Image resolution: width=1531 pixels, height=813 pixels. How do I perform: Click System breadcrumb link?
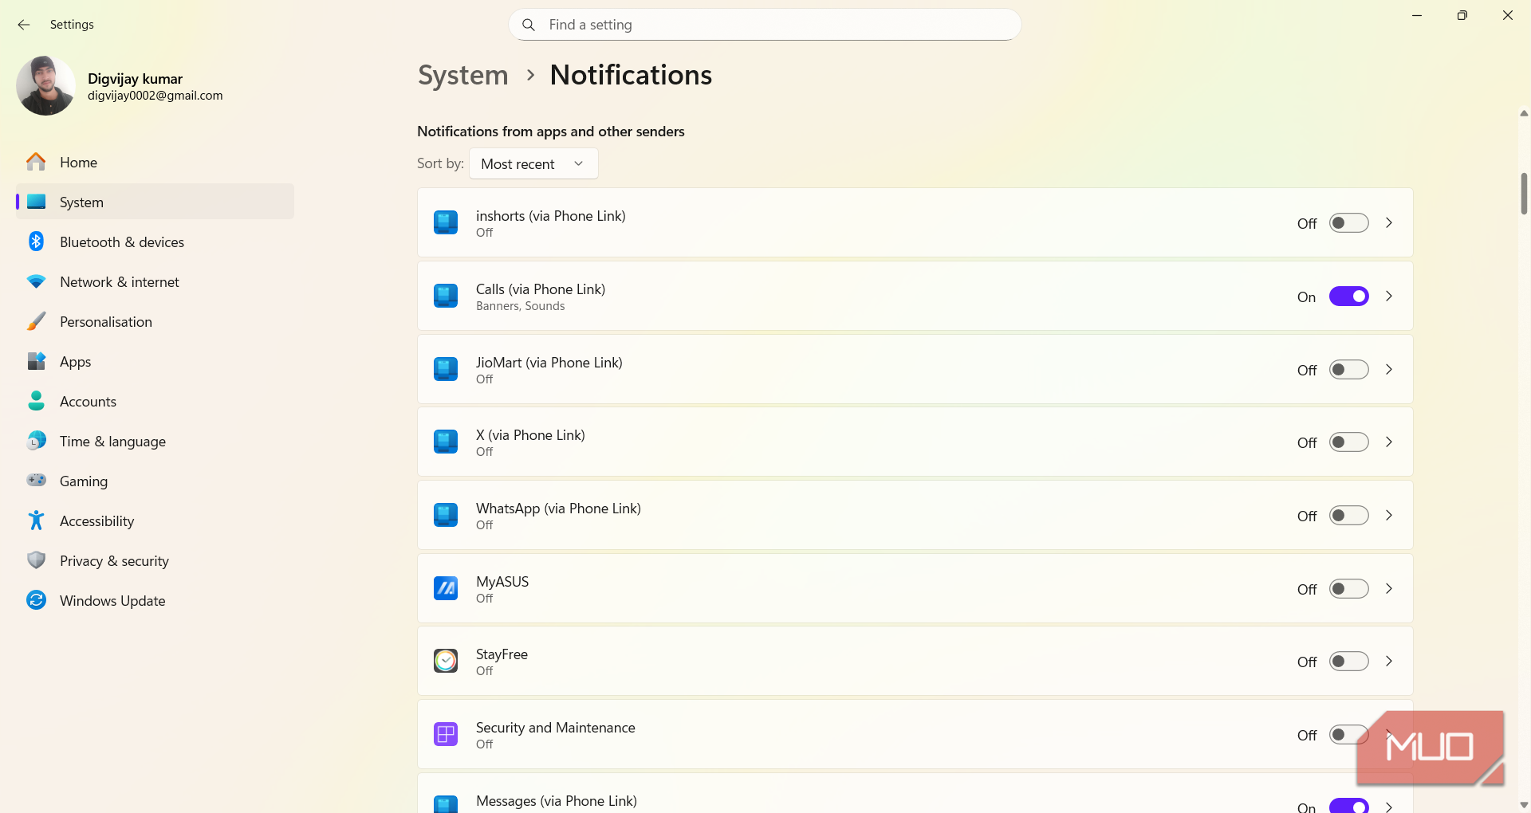[x=462, y=75]
